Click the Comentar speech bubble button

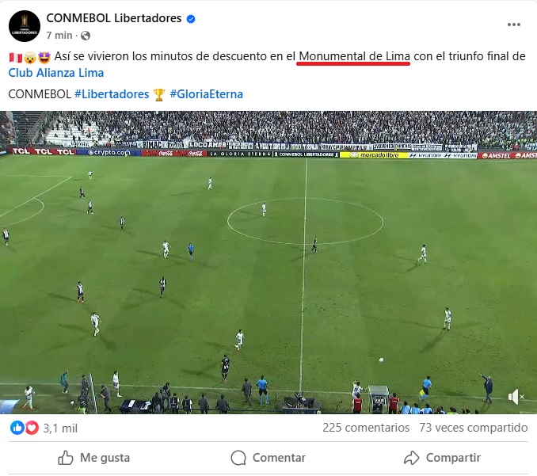(x=268, y=458)
